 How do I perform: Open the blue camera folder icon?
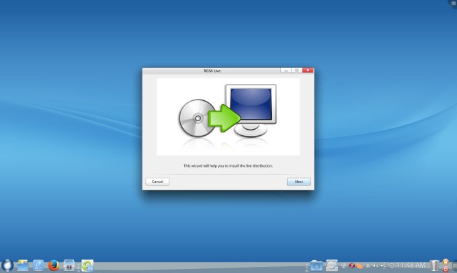317,266
